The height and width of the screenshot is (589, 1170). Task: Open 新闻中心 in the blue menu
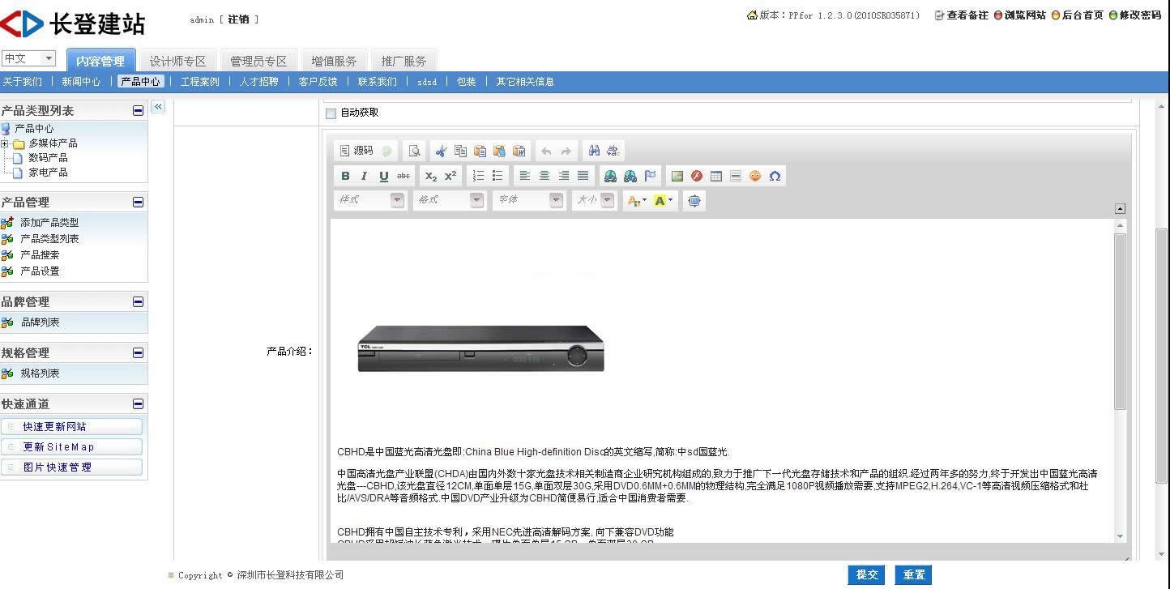81,82
